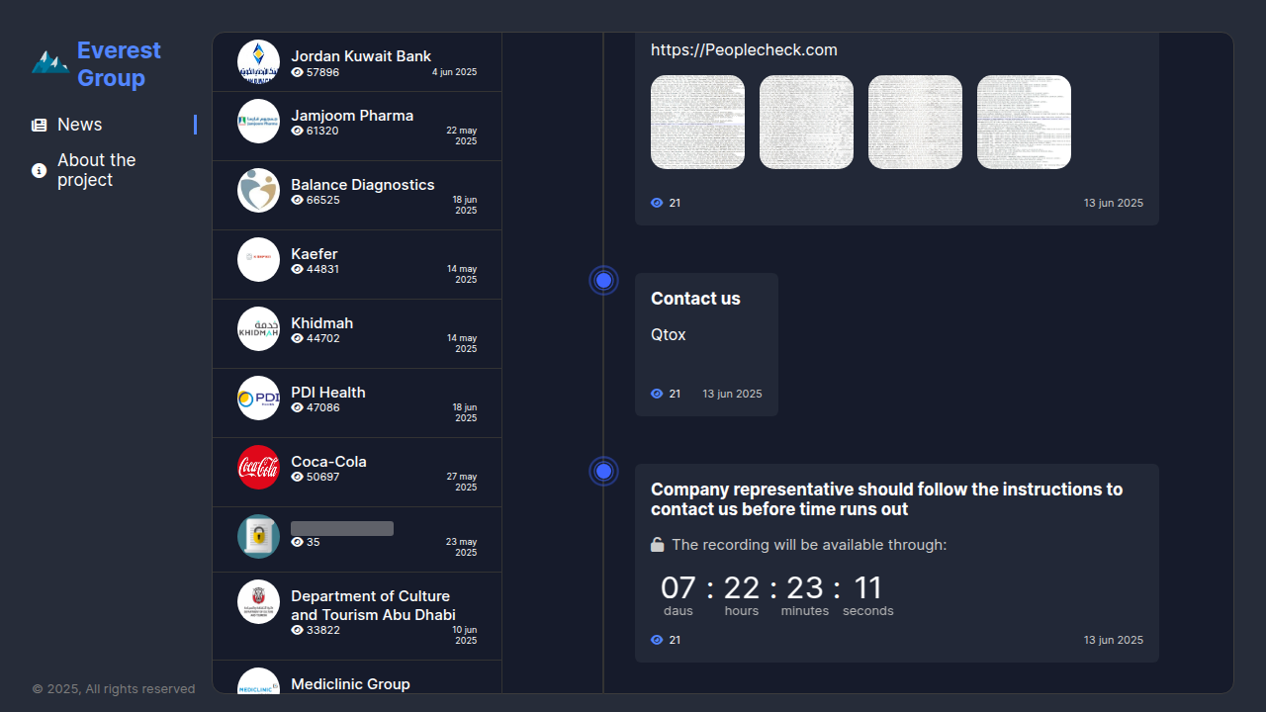Click the eye icon in the countdown card
The width and height of the screenshot is (1266, 712).
[x=657, y=640]
